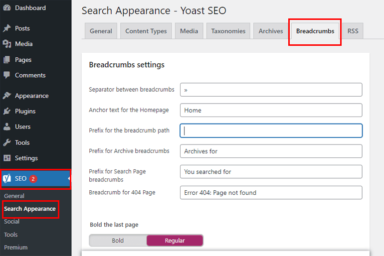Image resolution: width=384 pixels, height=256 pixels.
Task: Open Tools in the main sidebar
Action: 22,142
